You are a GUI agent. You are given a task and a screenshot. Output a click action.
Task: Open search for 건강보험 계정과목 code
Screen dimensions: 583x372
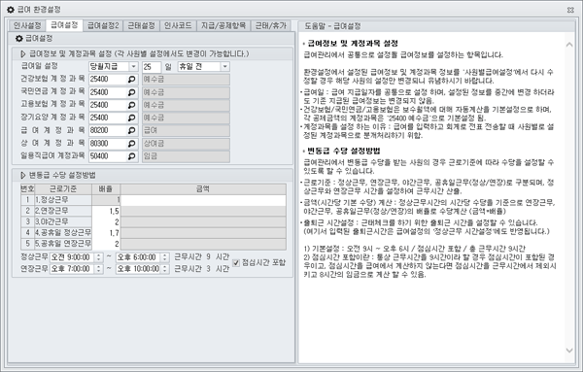[131, 80]
